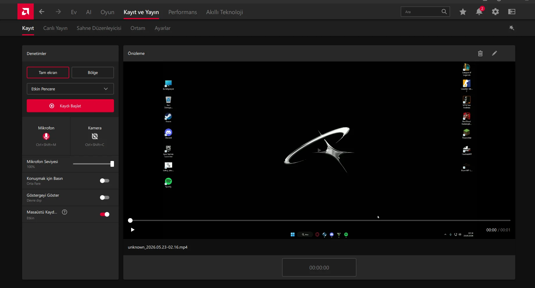Click filename unknown_2026.05.23-02.16.mp4
Viewport: 535px width, 288px height.
click(x=158, y=247)
